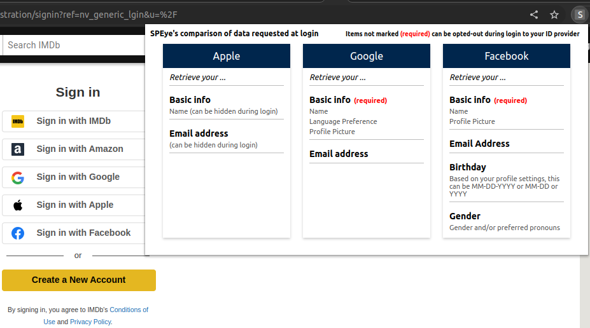Click the SPEye's comparison title text
The image size is (590, 328).
(234, 34)
